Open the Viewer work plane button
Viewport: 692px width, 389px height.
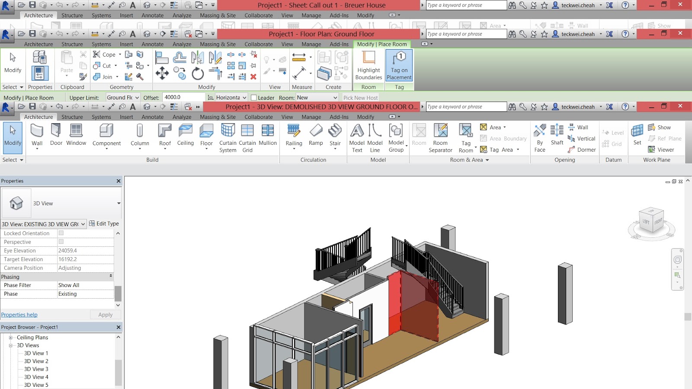coord(661,150)
